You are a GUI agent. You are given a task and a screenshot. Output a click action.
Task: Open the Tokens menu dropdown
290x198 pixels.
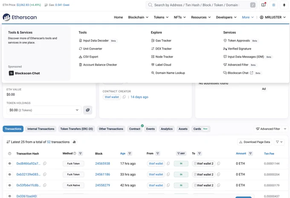pos(161,17)
